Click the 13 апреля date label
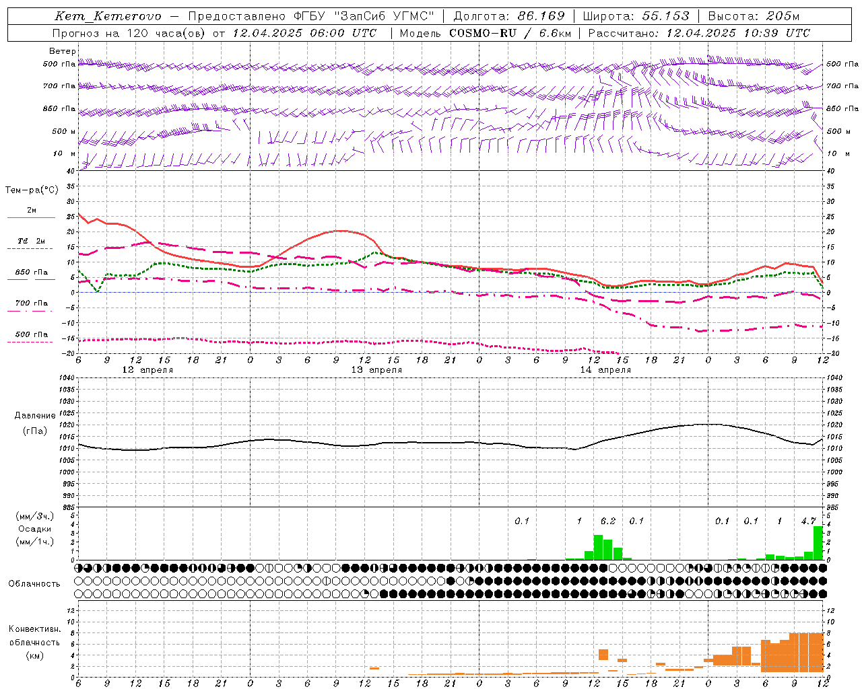The height and width of the screenshot is (689, 862). tap(376, 369)
